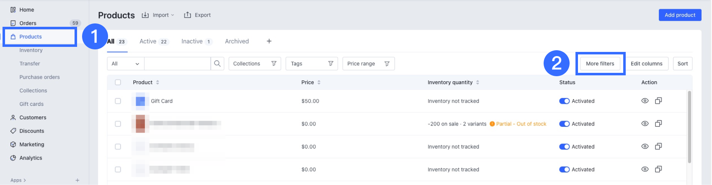
Task: Click the plus icon next to Apps
Action: (77, 180)
